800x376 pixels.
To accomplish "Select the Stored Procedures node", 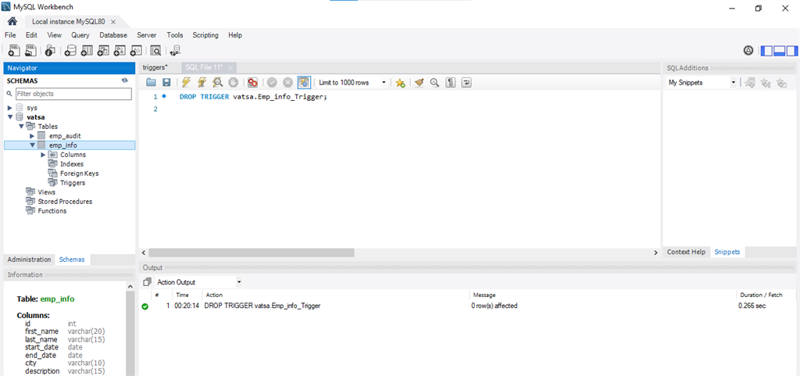I will click(x=65, y=202).
